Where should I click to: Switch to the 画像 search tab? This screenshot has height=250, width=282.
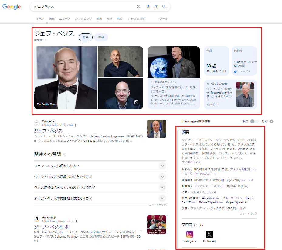(52, 19)
